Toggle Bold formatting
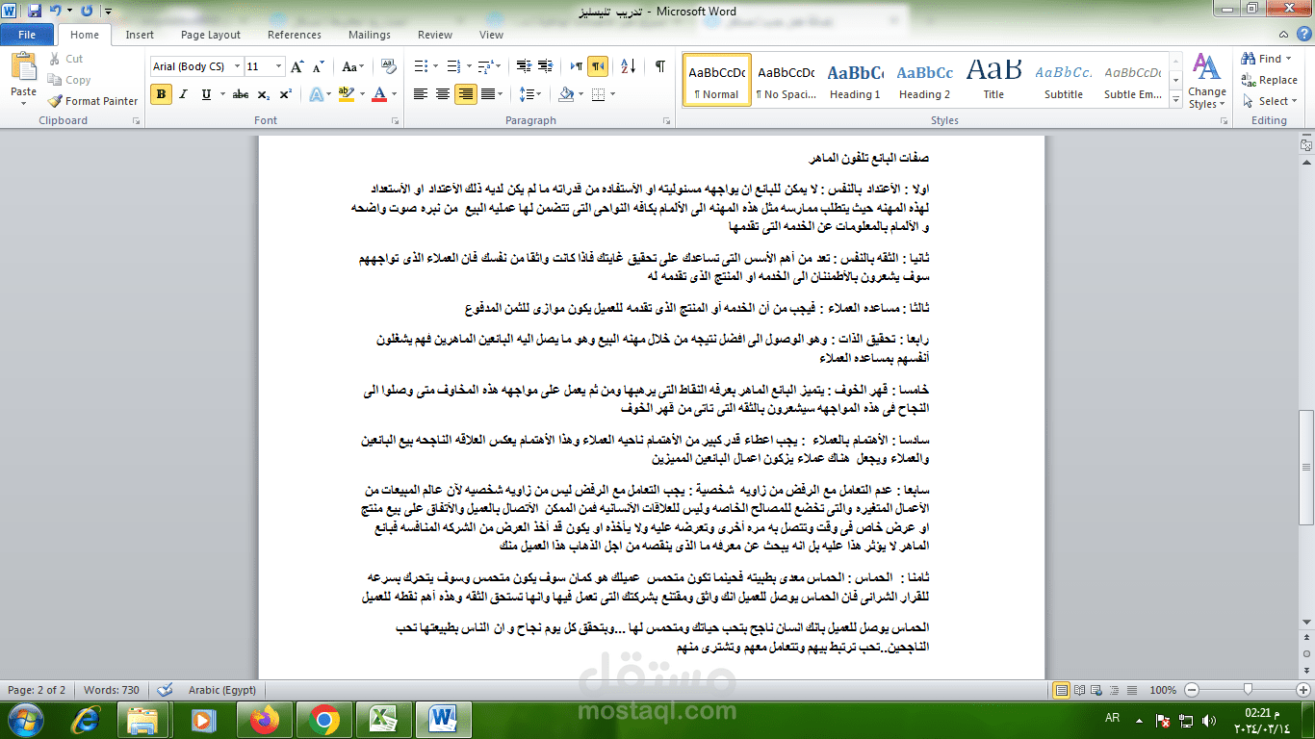Viewport: 1315px width, 739px height. click(161, 94)
